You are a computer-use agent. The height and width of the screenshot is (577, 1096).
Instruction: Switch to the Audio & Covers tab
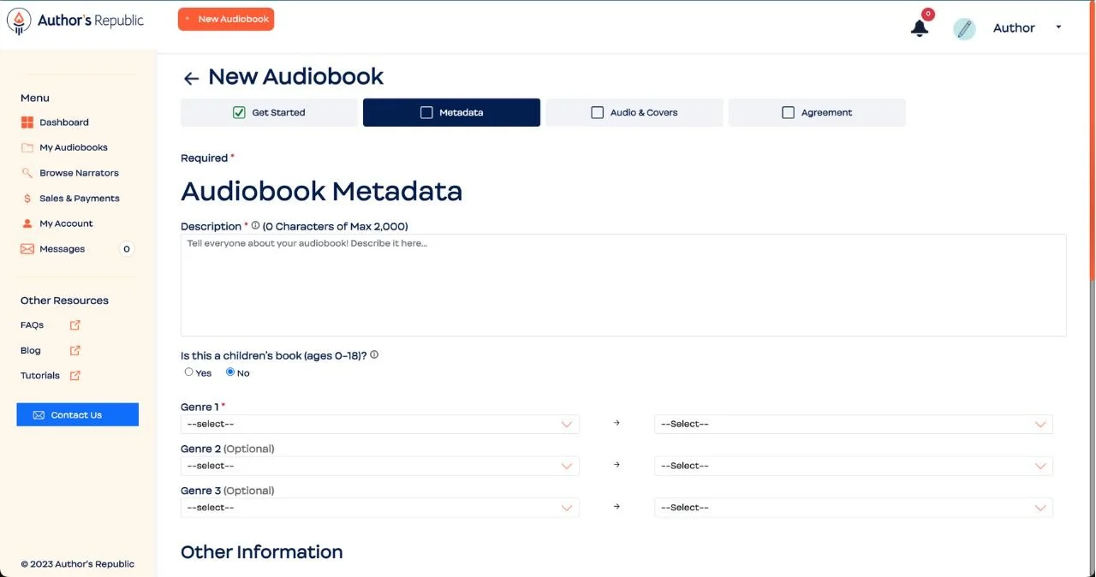pos(634,112)
